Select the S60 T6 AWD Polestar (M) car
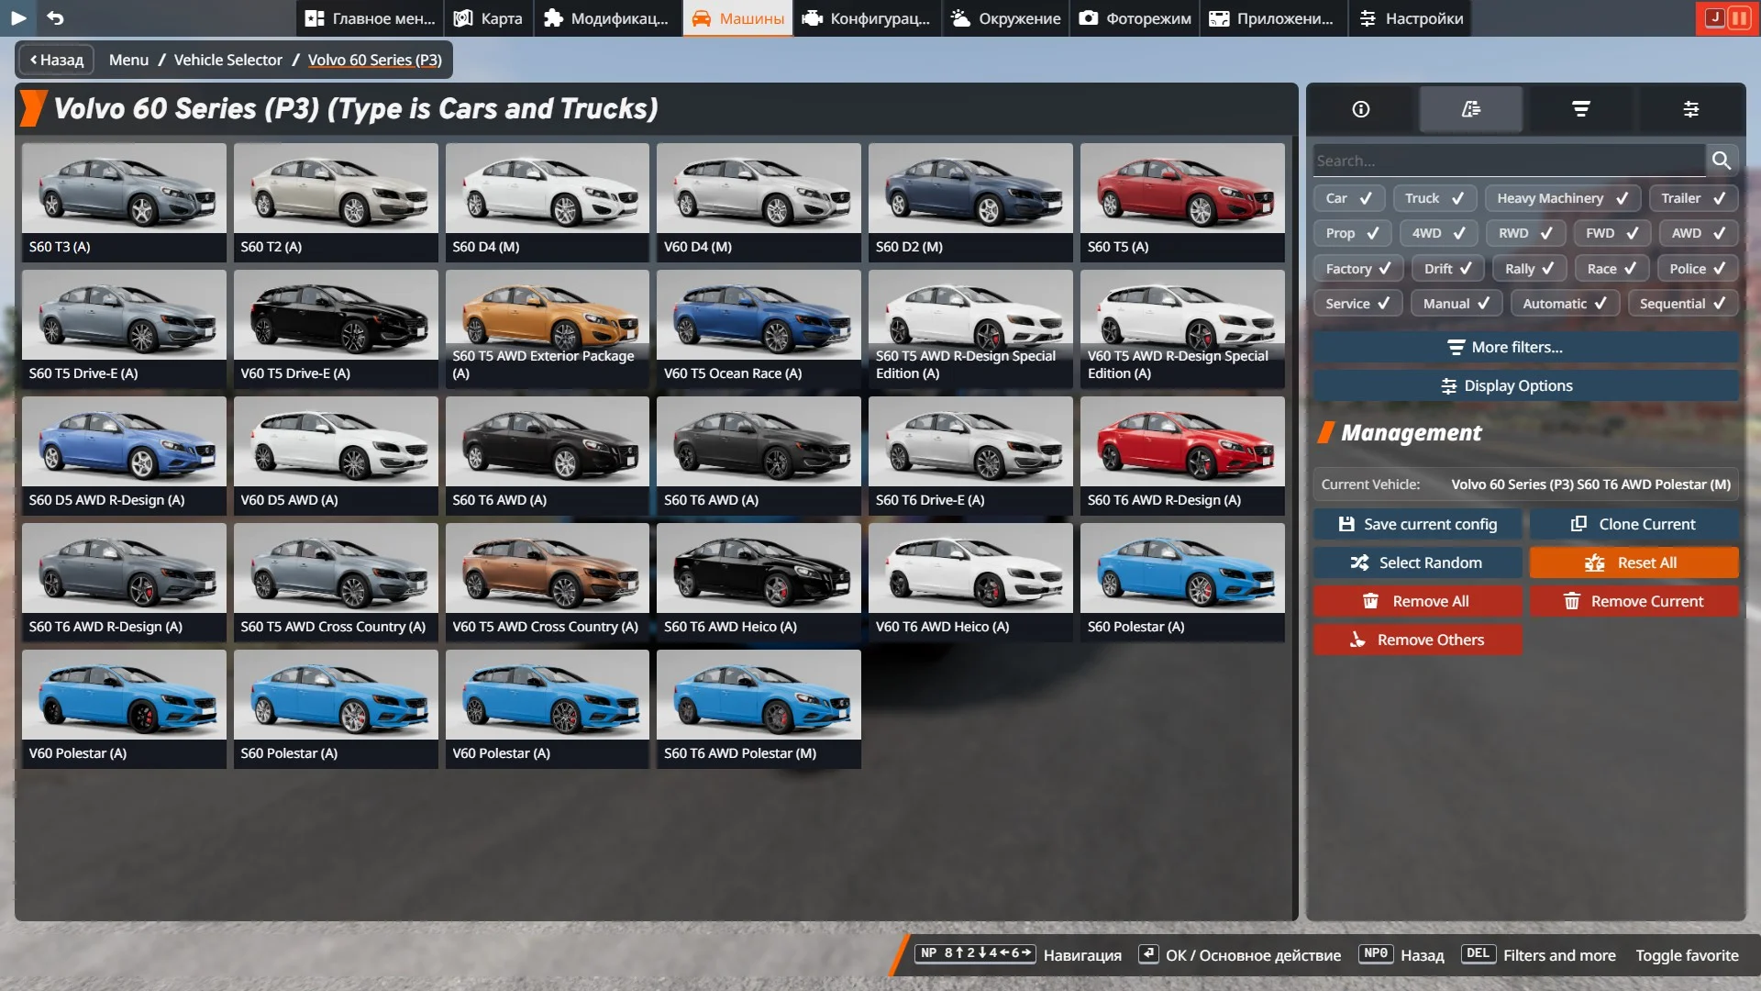The image size is (1761, 991). tap(759, 708)
